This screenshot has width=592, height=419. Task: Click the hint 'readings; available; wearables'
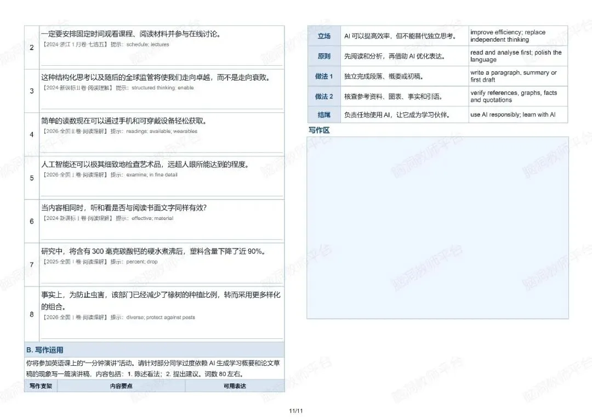point(162,132)
